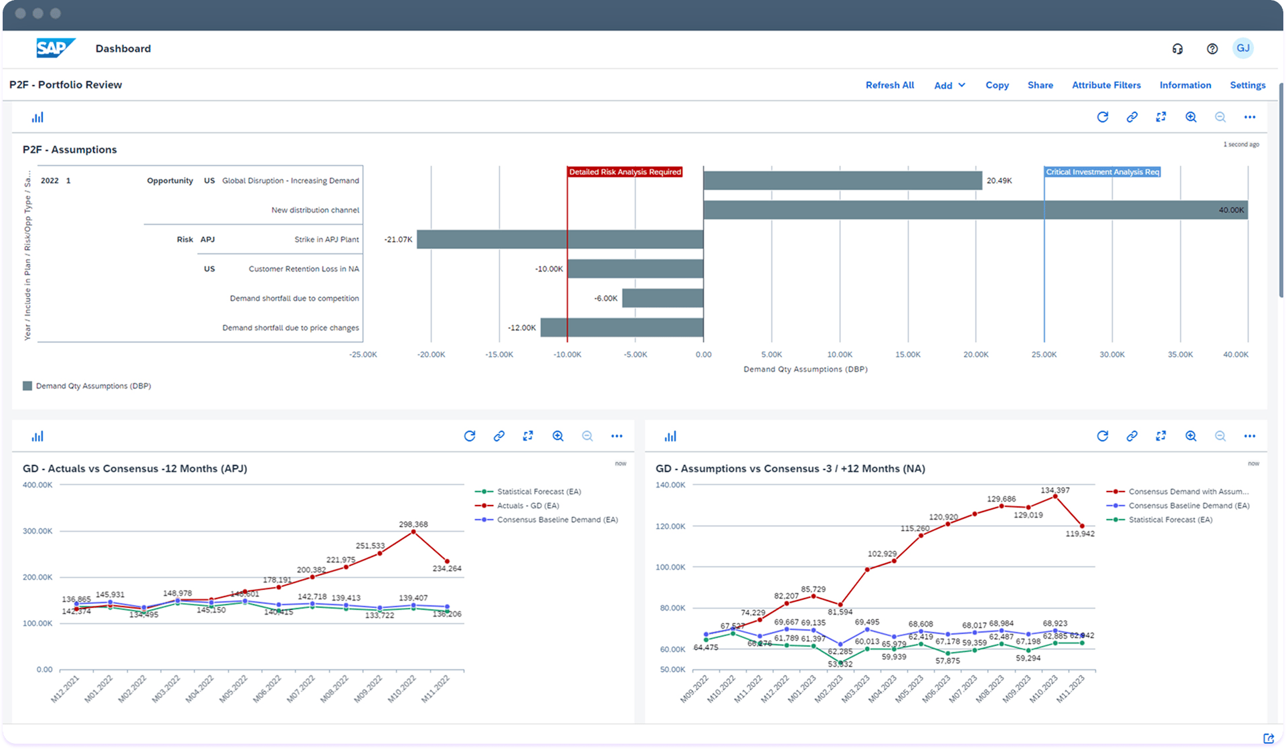This screenshot has height=749, width=1286.
Task: Open dashboard Settings
Action: 1247,85
